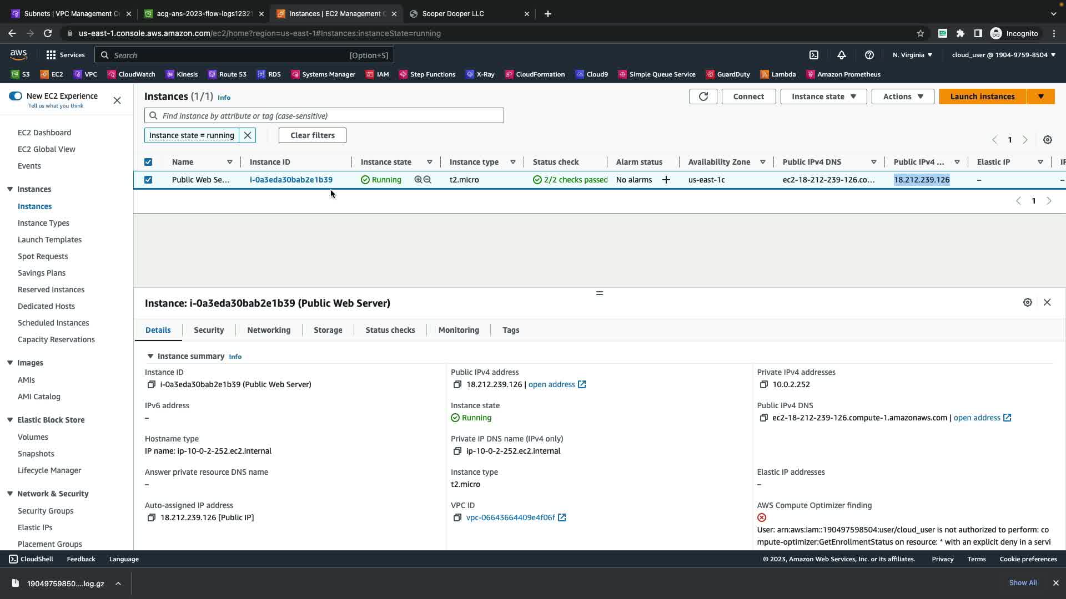Click the notifications bell icon
This screenshot has height=599, width=1066.
(841, 55)
